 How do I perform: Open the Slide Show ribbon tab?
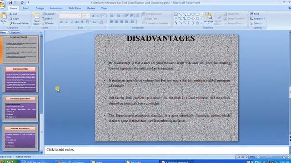point(75,8)
